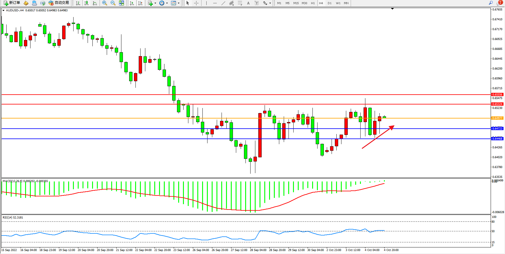Image resolution: width=505 pixels, height=254 pixels.
Task: Open the indicators list dropdown arrow
Action: (x=155, y=3)
